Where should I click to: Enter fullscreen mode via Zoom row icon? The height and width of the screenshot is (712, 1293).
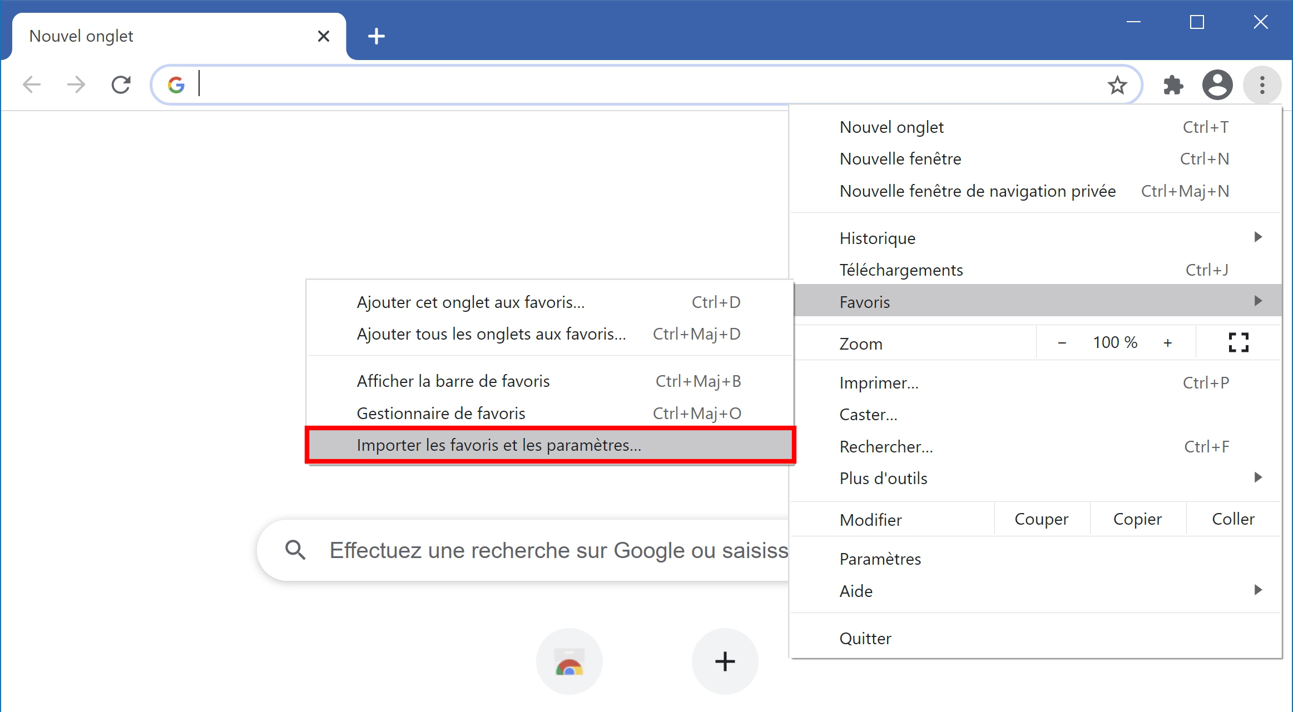point(1238,343)
